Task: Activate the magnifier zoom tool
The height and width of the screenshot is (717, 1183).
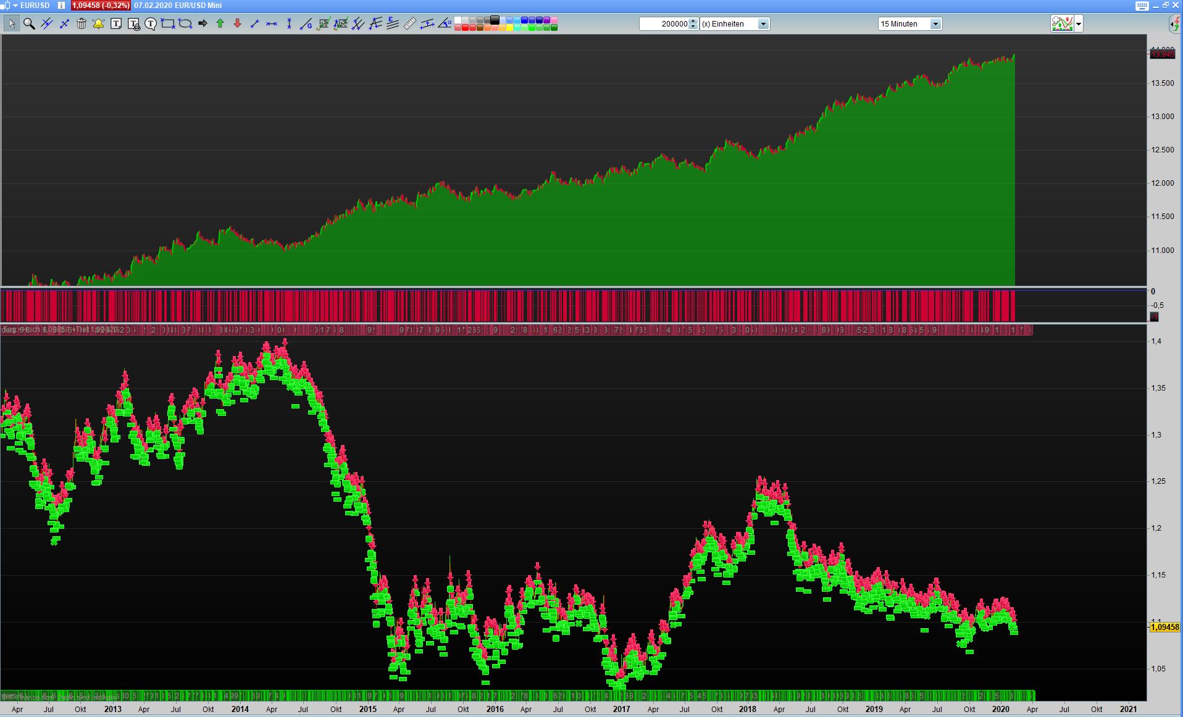Action: [29, 24]
